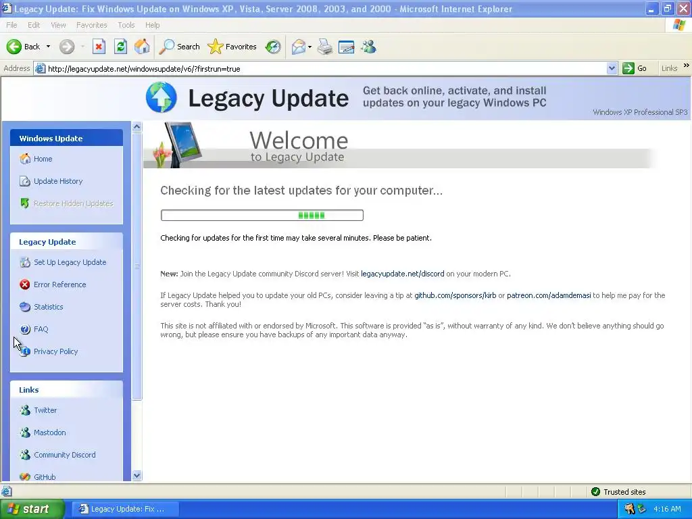Open the View menu
This screenshot has width=692, height=519.
(58, 25)
